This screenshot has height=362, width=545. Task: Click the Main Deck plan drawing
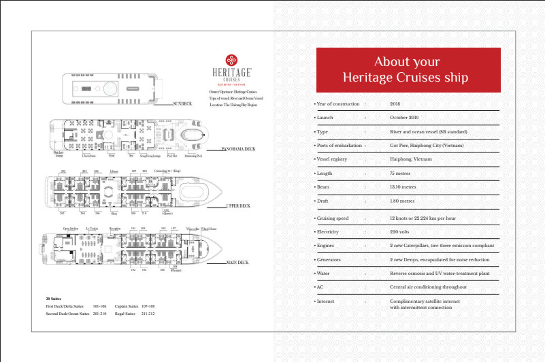pos(132,248)
